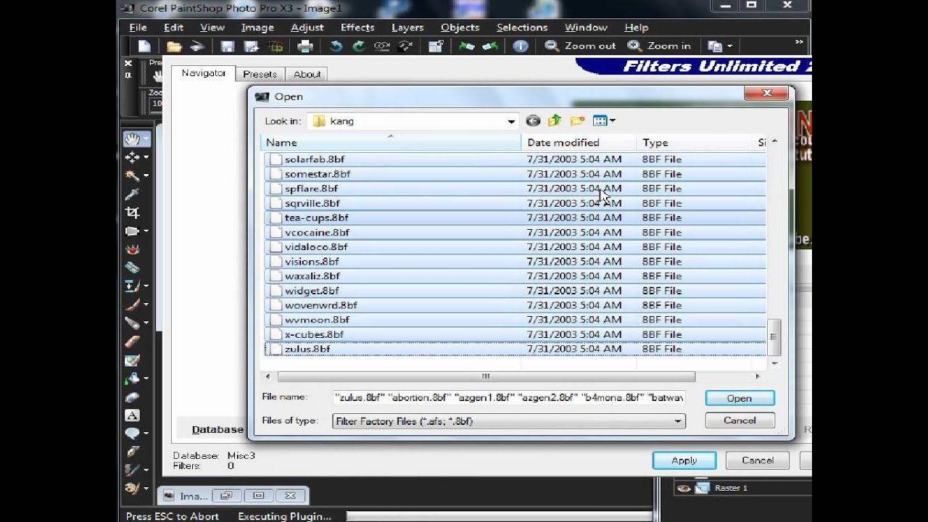Switch to the About tab

click(x=307, y=74)
